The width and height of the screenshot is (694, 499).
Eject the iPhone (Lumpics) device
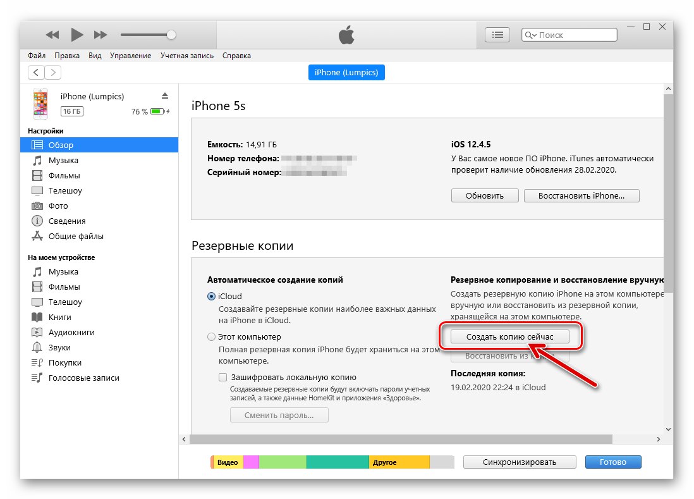click(164, 96)
